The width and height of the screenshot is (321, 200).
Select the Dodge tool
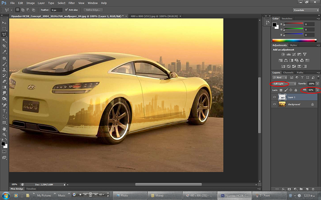4,99
